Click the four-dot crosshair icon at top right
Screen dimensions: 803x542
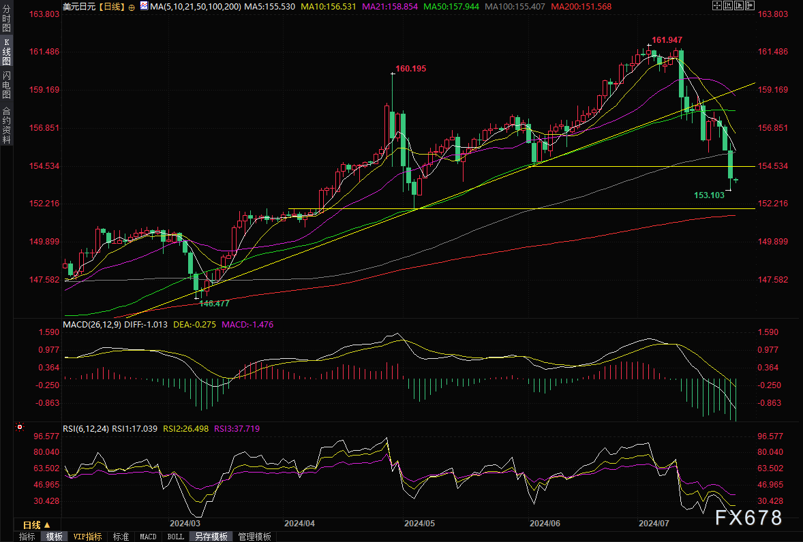pyautogui.click(x=717, y=5)
